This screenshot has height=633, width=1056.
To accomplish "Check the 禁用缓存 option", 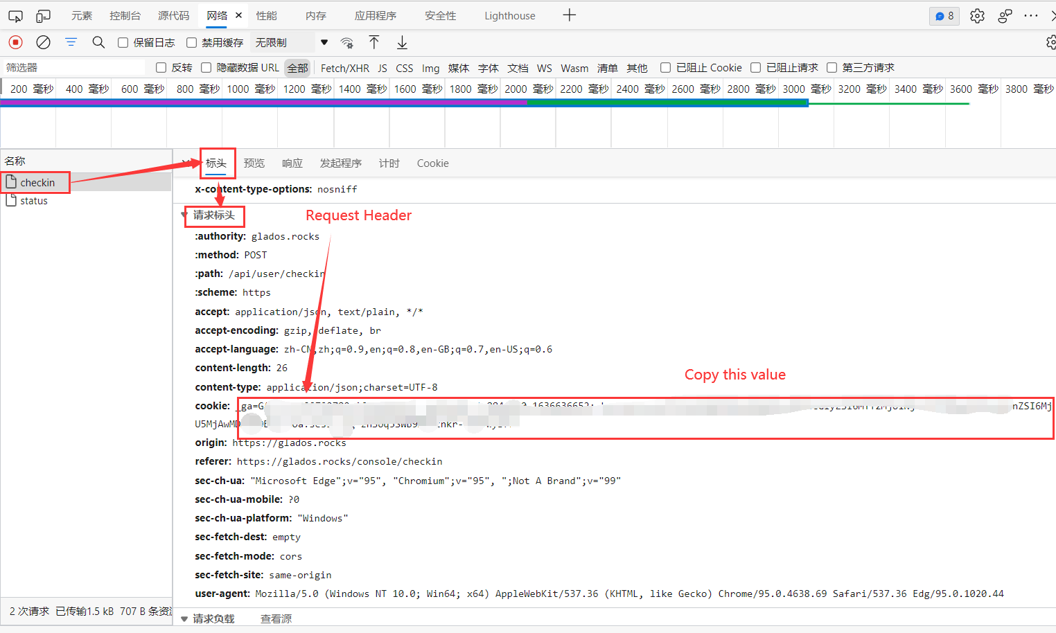I will [x=191, y=42].
